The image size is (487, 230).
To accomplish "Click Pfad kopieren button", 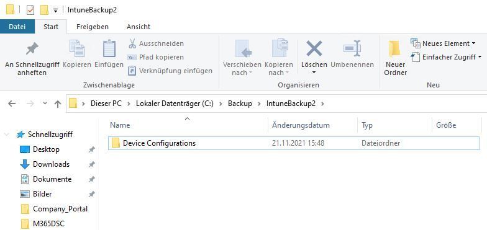I will pyautogui.click(x=156, y=57).
